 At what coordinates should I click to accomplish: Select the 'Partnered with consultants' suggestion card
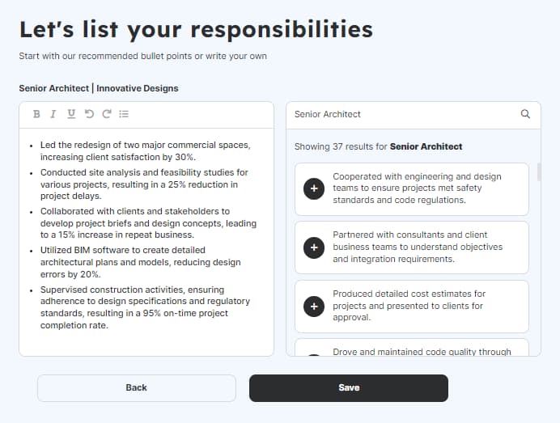tap(417, 247)
